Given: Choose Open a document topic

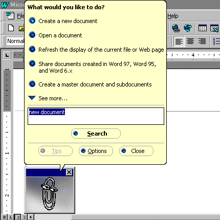Looking at the screenshot, I should tap(55, 35).
